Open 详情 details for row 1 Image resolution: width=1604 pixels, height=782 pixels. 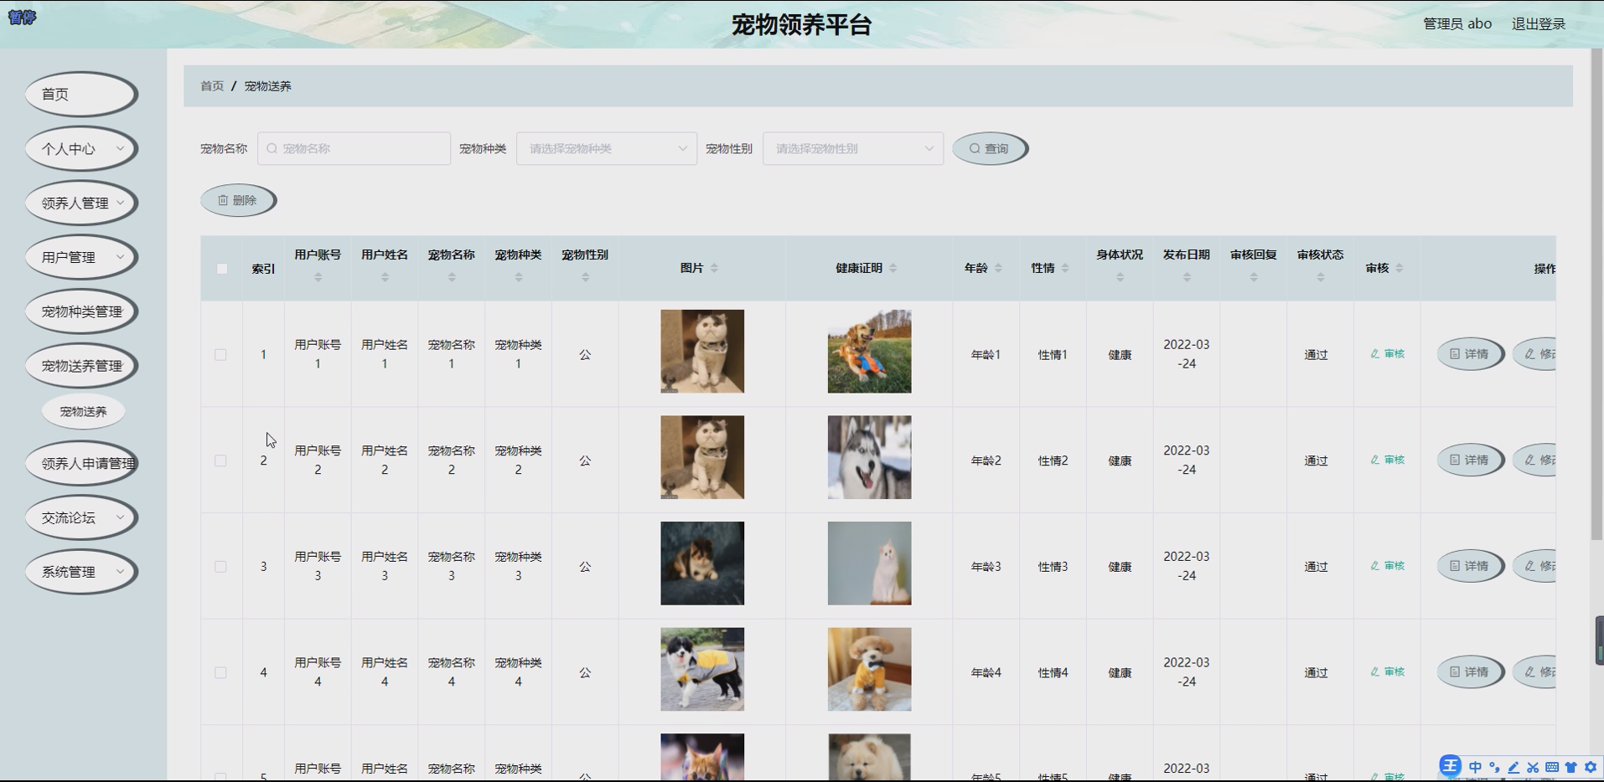tap(1470, 354)
